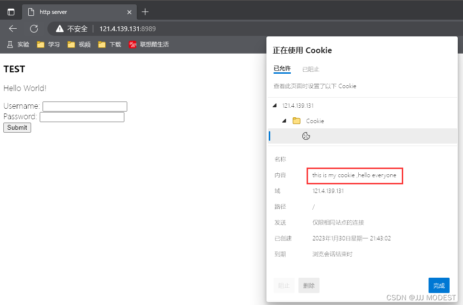Image resolution: width=463 pixels, height=305 pixels.
Task: Click the TEST heading on the page
Action: point(14,69)
